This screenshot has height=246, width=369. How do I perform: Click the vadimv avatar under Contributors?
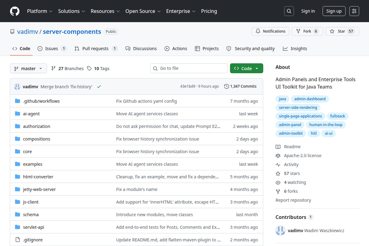[x=280, y=230]
